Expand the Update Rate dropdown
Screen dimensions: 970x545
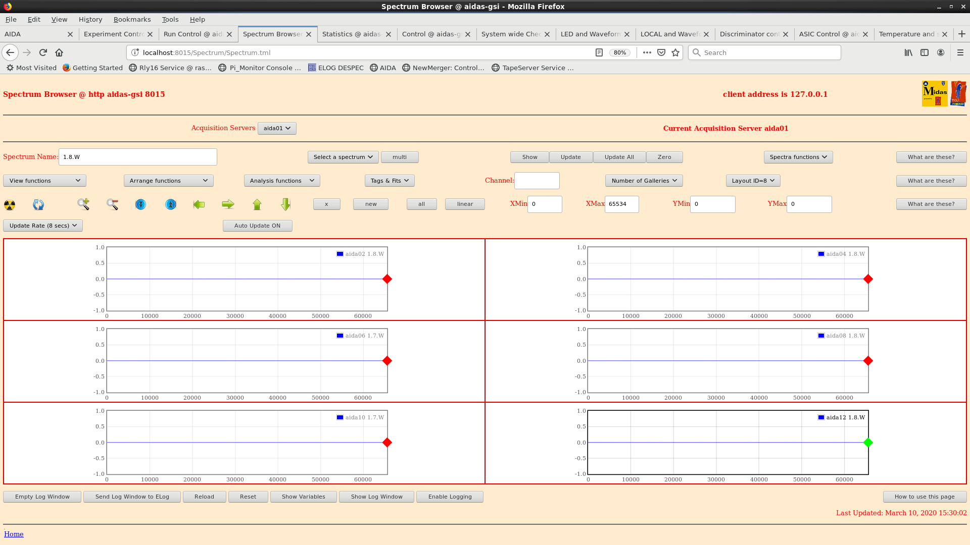pos(43,226)
